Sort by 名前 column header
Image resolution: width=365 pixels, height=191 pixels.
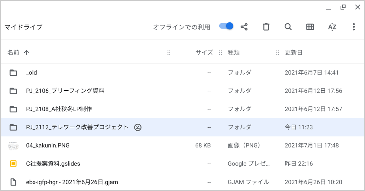pyautogui.click(x=13, y=52)
